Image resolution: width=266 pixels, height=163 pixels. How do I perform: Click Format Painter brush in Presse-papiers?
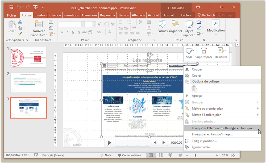coord(20,34)
